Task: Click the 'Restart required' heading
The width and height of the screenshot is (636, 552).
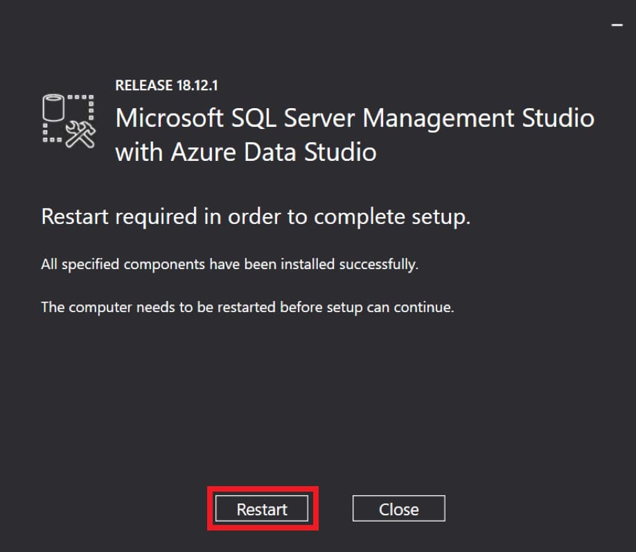Action: pyautogui.click(x=256, y=216)
